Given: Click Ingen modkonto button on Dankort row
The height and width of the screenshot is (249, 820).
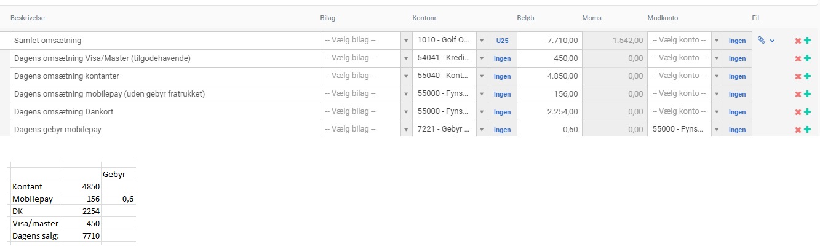Looking at the screenshot, I should click(737, 112).
